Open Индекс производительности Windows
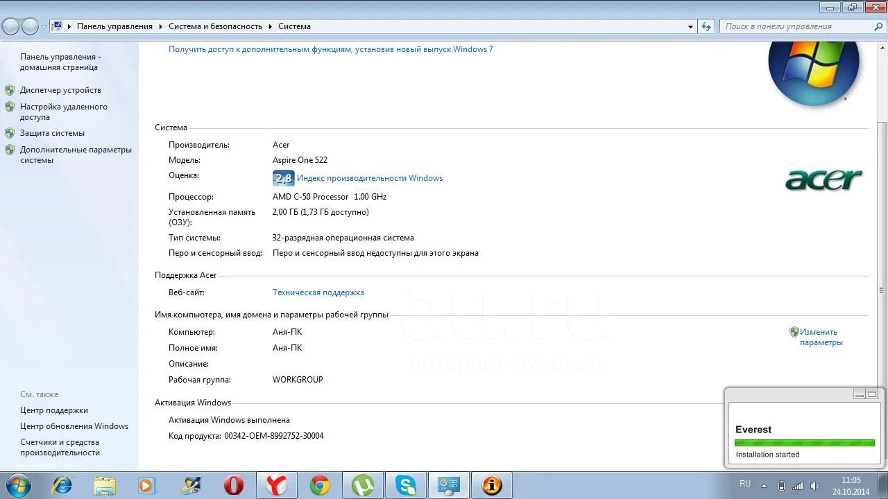This screenshot has width=888, height=499. click(x=370, y=178)
